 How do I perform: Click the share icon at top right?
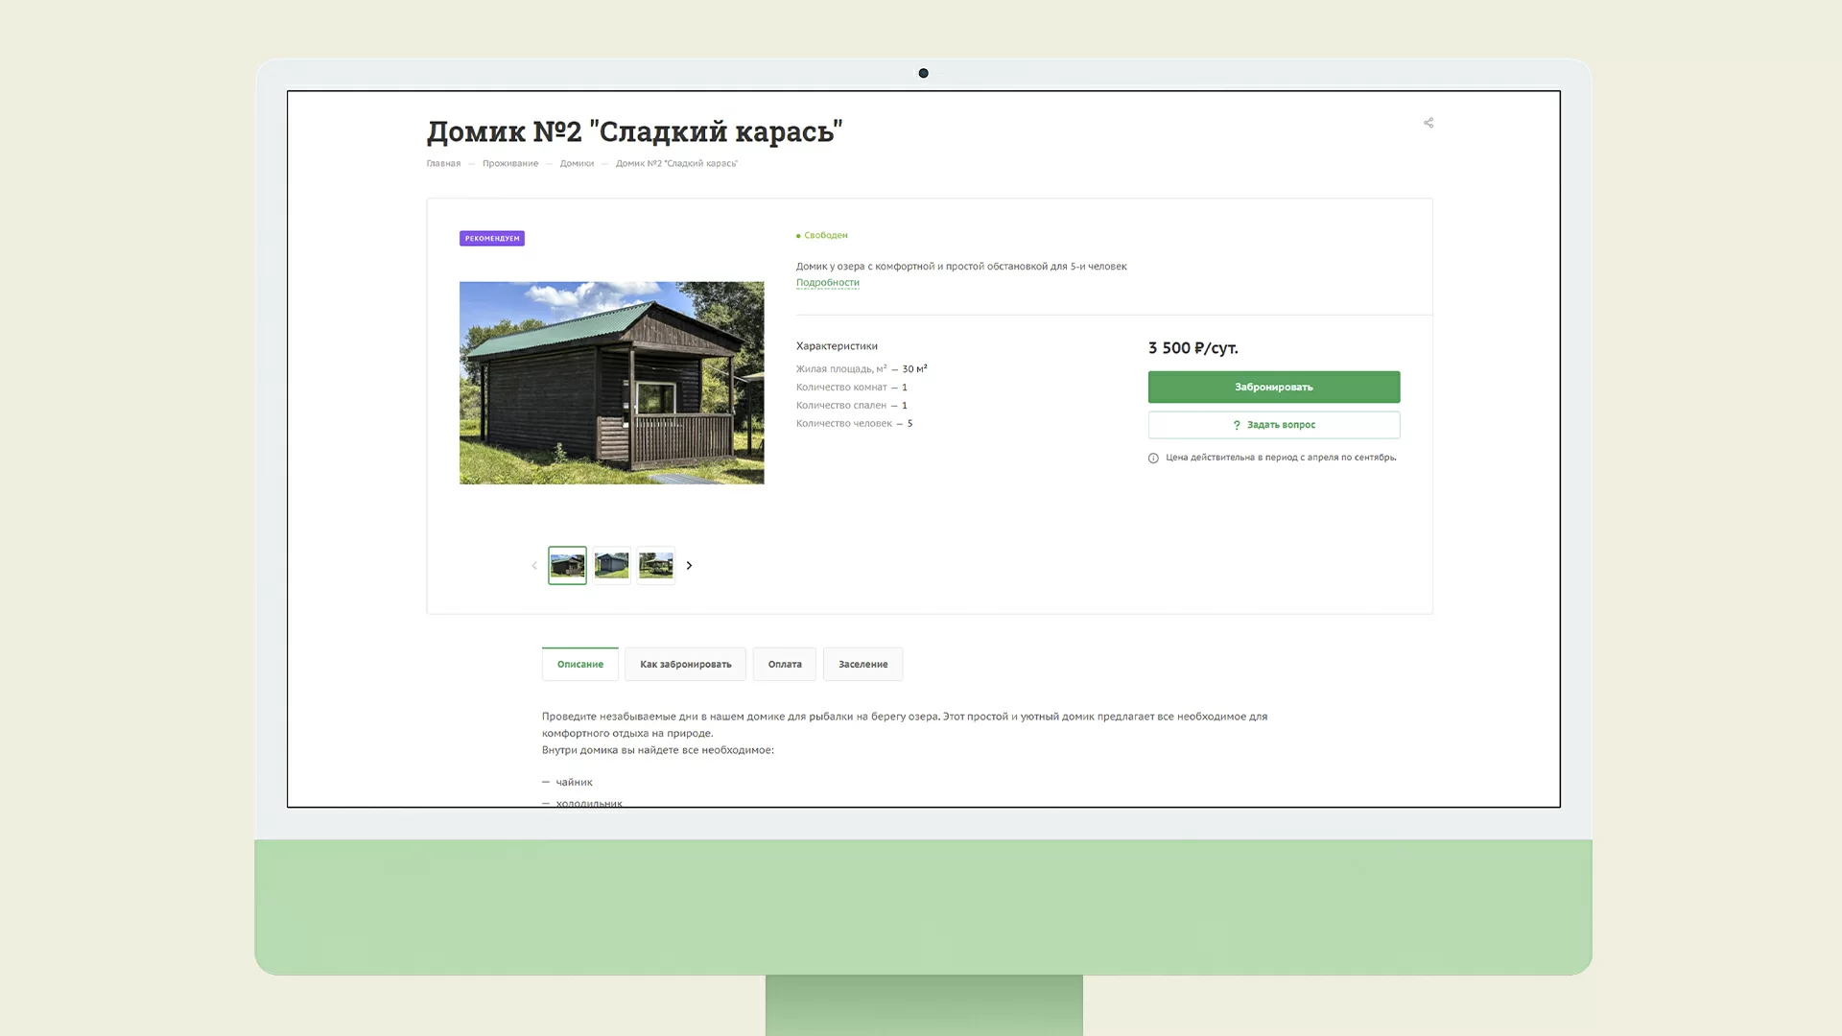pos(1429,123)
